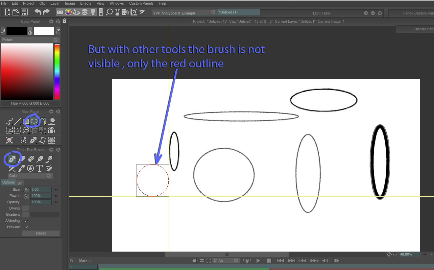Click the library books icon
Viewport: 434px width, 270px height.
pos(126,12)
